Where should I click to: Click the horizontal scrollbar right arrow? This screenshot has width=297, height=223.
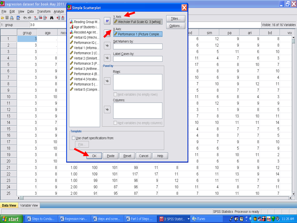[x=290, y=198]
